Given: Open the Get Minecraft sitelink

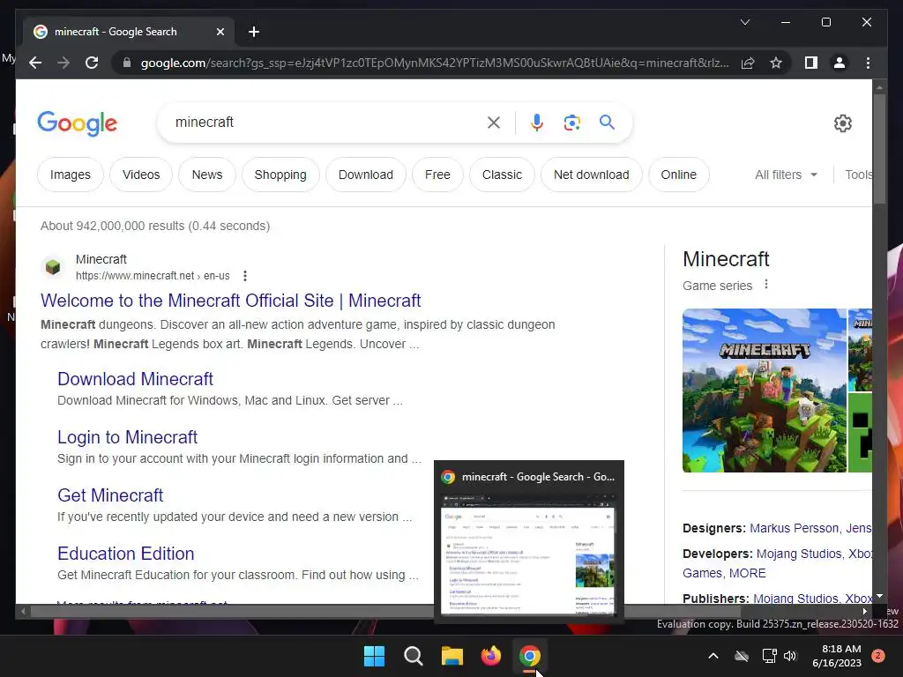Looking at the screenshot, I should click(x=110, y=495).
